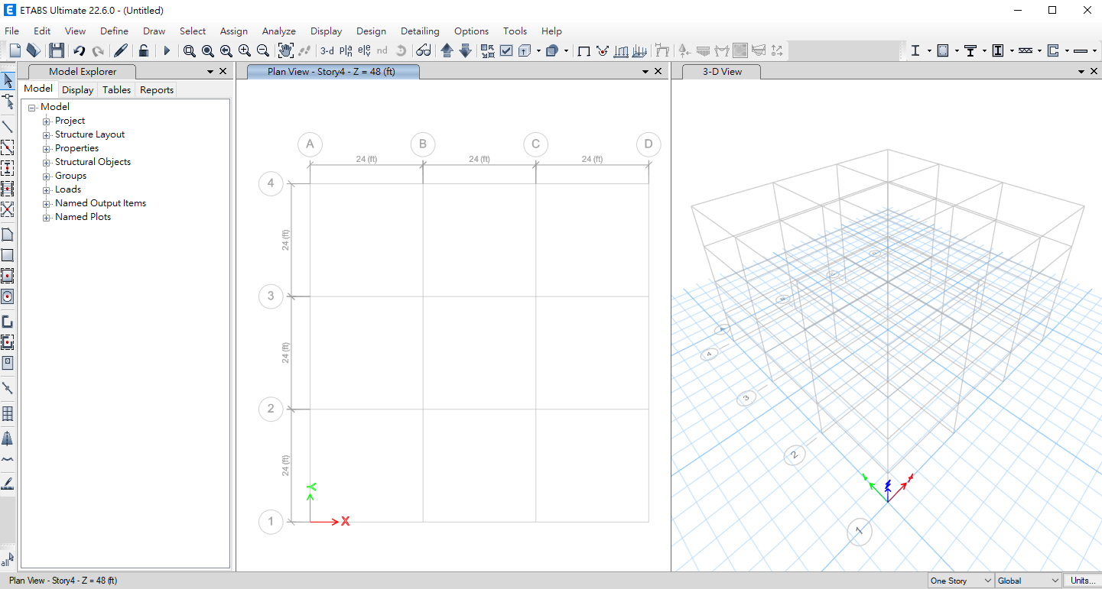Select Draw Floor/Wall polygon tool
Screen dimensions: 1102x589
click(x=8, y=235)
